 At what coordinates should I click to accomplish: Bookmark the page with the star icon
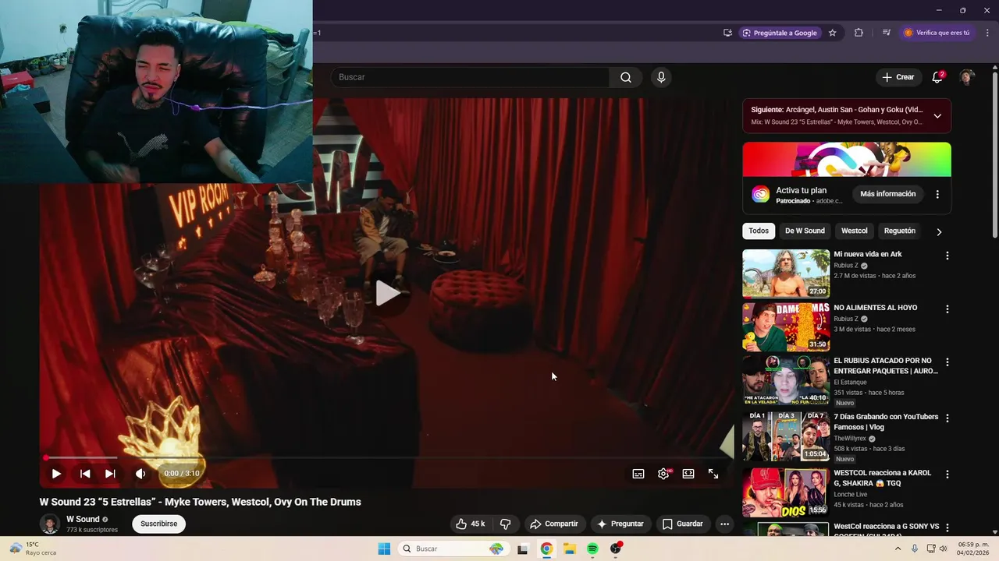(x=833, y=33)
